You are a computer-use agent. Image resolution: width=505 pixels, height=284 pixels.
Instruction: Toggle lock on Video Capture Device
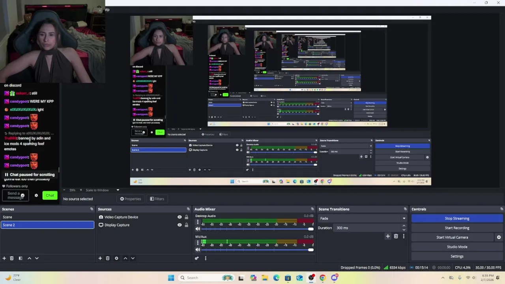(186, 217)
